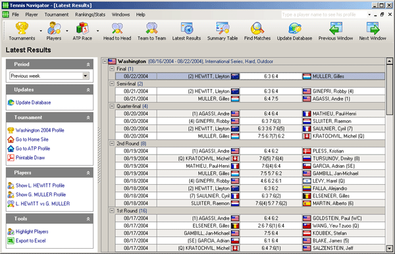Open the Previous week period dropdown
Image resolution: width=395 pixels, height=254 pixels.
86,76
